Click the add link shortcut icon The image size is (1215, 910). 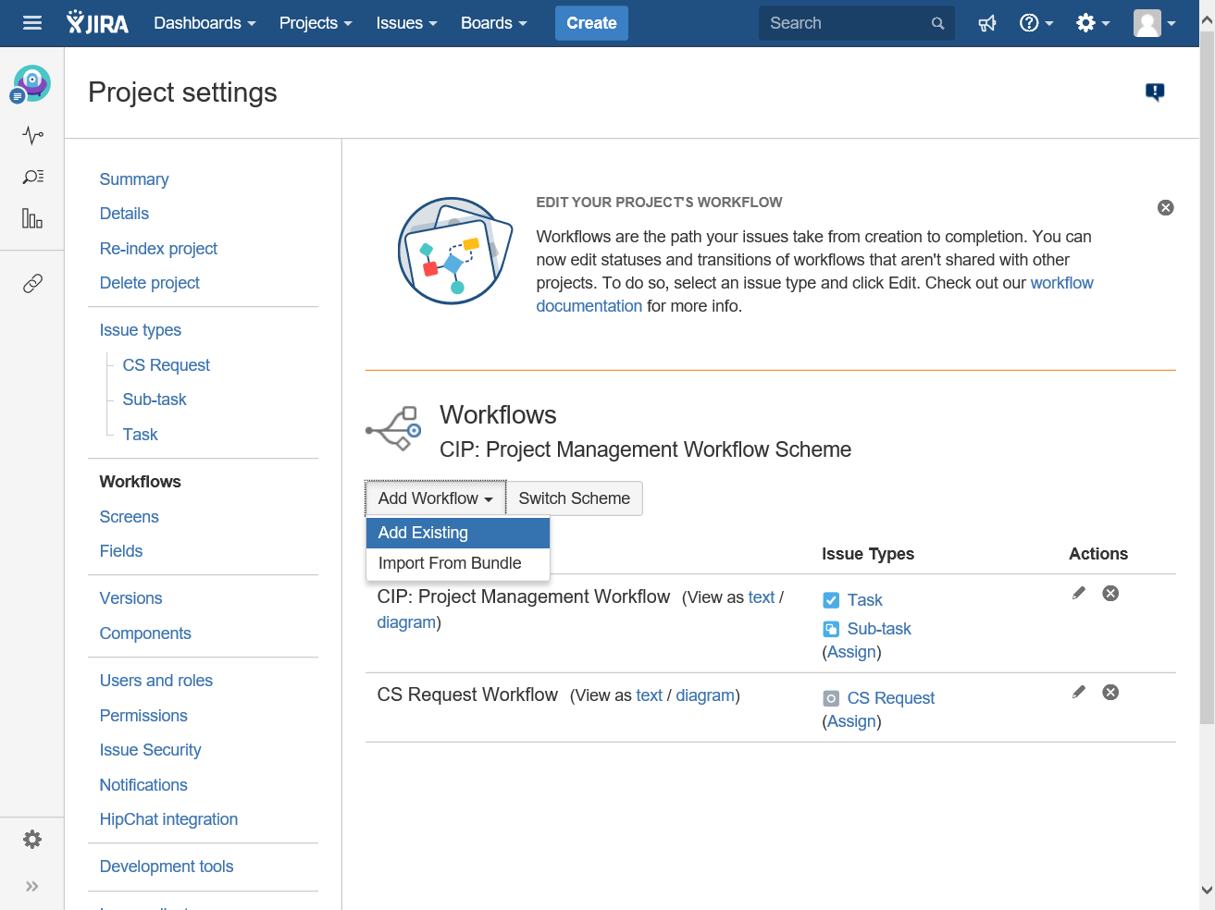click(x=32, y=283)
